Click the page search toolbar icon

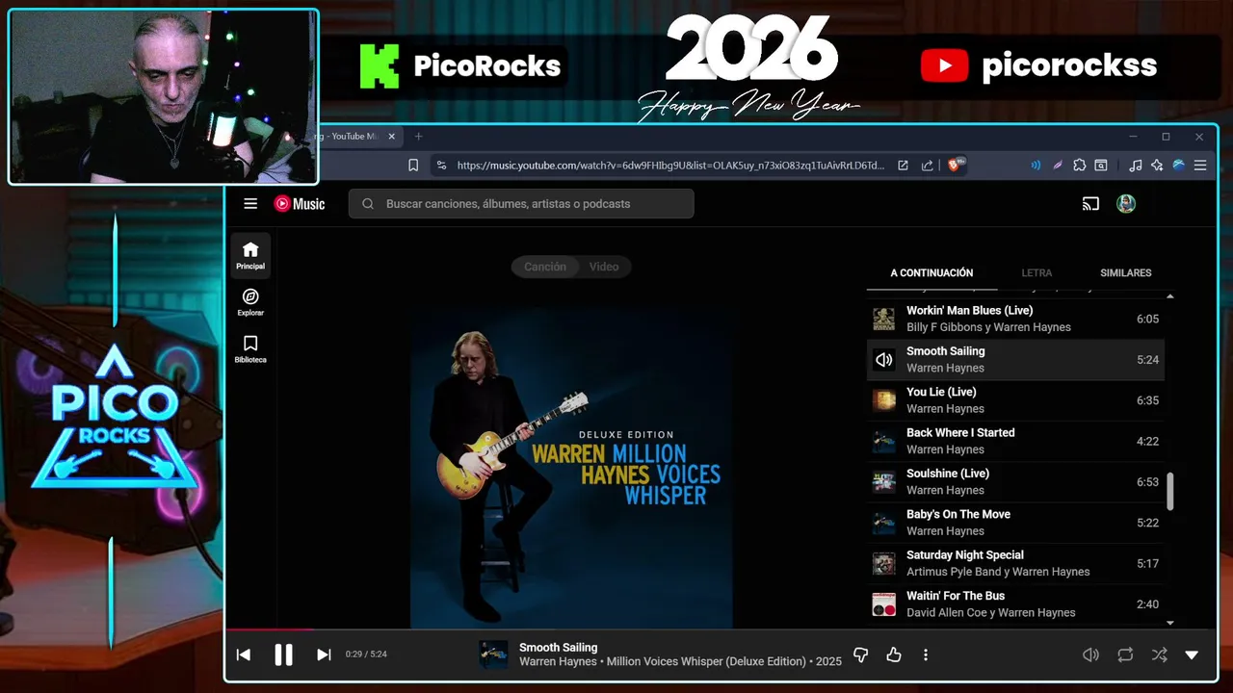(x=1101, y=166)
